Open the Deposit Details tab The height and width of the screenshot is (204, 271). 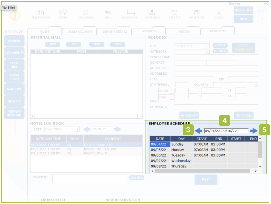click(x=115, y=32)
